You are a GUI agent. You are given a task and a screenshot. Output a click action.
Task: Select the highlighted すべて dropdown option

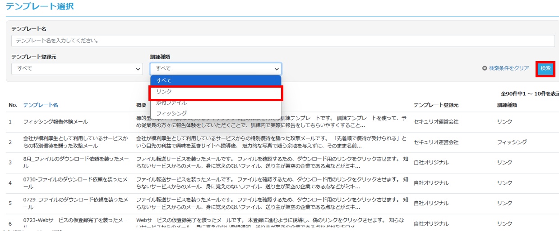coord(216,80)
